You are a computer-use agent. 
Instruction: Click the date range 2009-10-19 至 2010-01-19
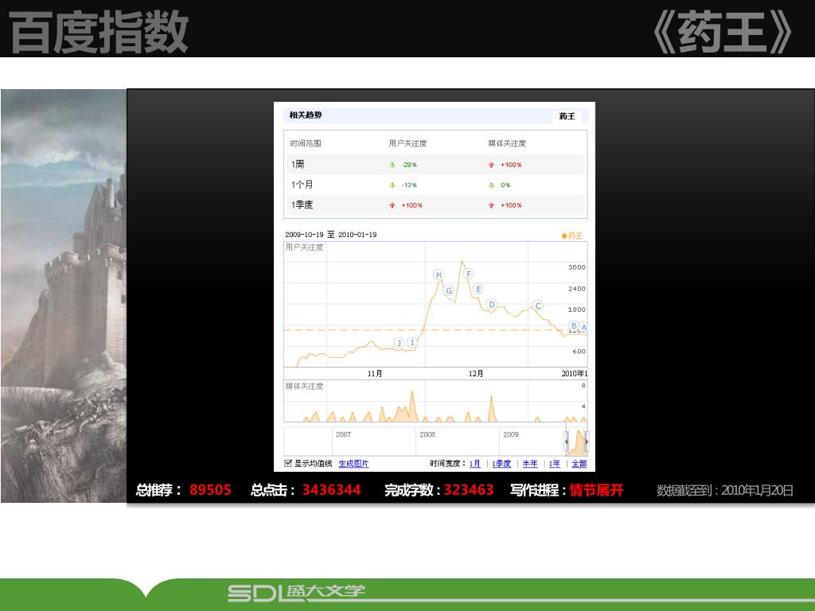(330, 235)
